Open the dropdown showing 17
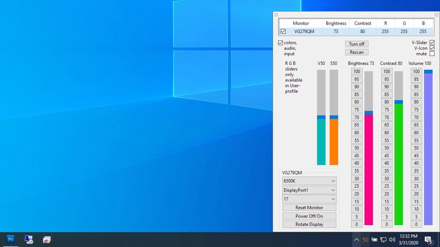 tap(309, 199)
